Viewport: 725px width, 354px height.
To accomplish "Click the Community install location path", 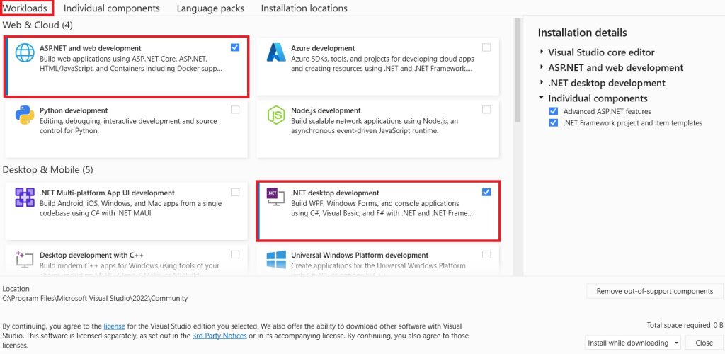I will (x=95, y=299).
